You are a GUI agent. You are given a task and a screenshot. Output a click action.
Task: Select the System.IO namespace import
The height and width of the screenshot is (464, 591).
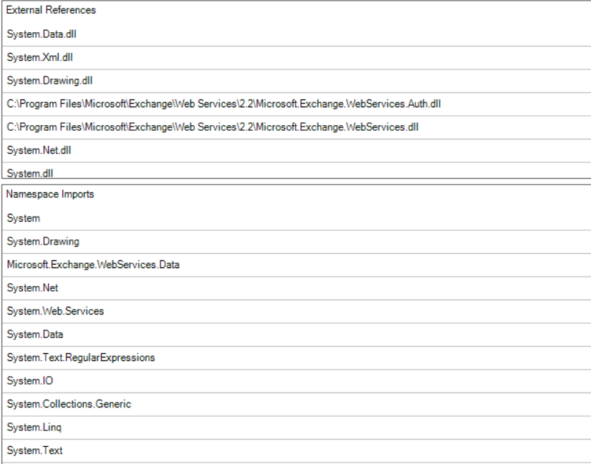pyautogui.click(x=297, y=381)
